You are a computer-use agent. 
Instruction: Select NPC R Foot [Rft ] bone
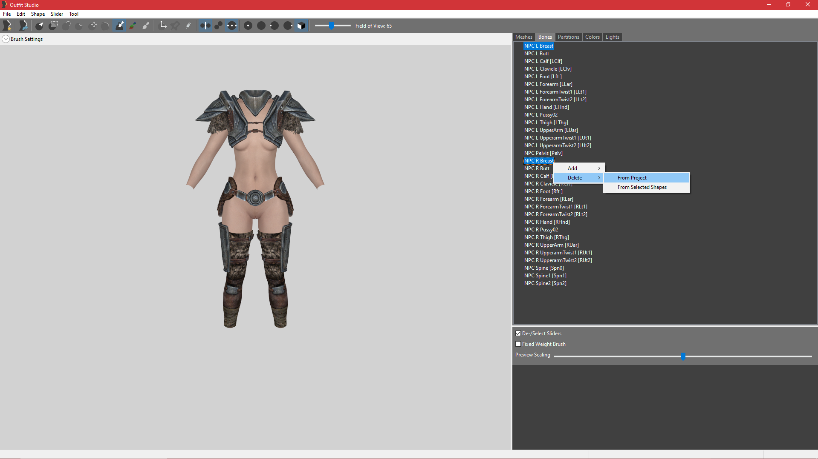543,191
